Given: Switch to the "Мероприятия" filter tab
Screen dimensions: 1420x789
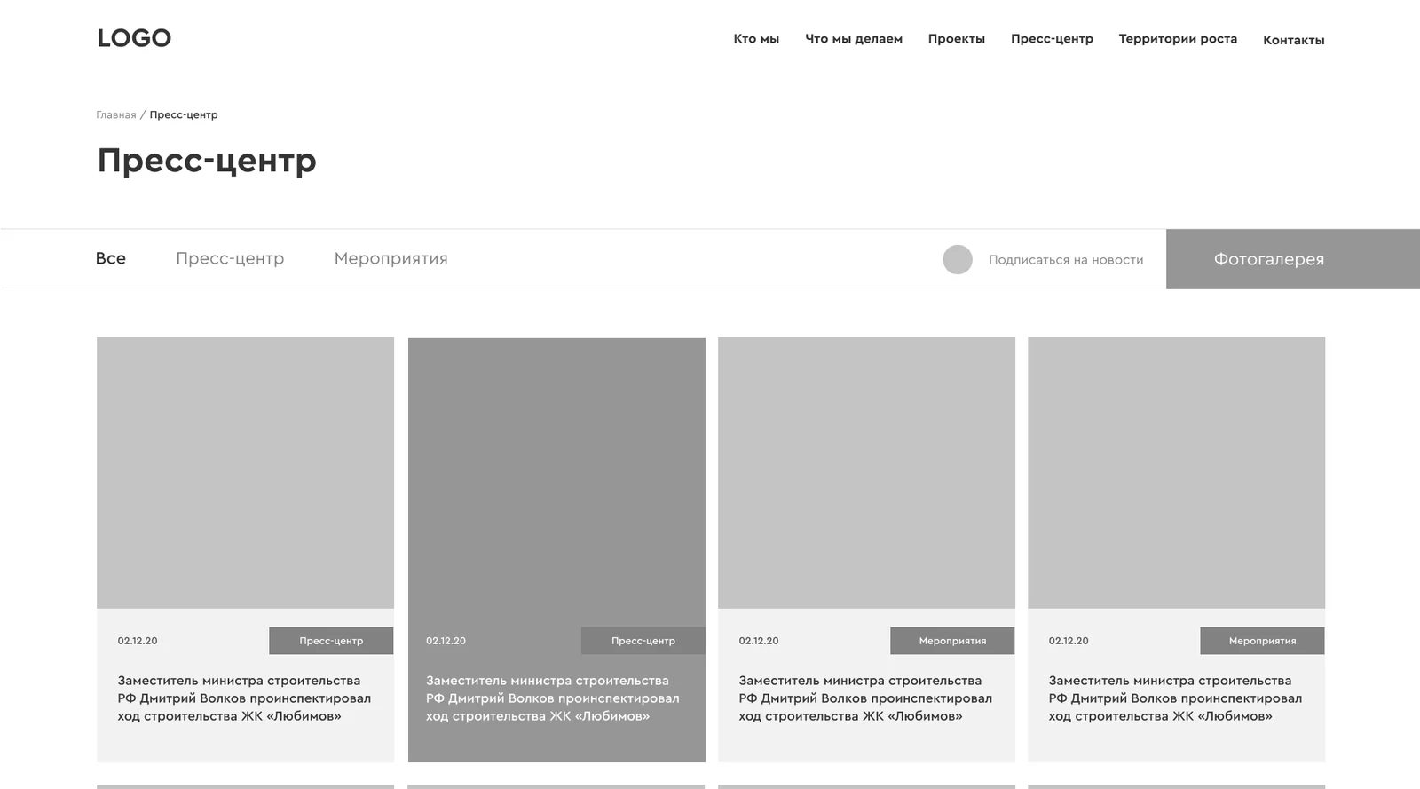Looking at the screenshot, I should click(391, 258).
